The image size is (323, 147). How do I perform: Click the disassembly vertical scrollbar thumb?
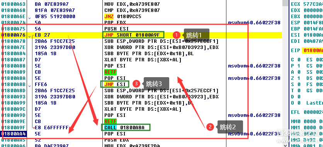[285, 3]
